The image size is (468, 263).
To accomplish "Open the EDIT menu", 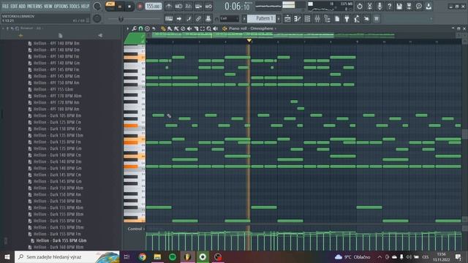I will (x=14, y=7).
